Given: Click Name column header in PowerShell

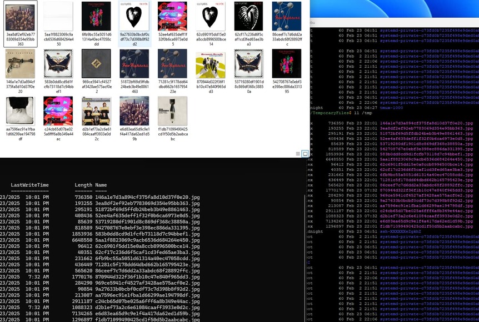Looking at the screenshot, I should click(x=101, y=185).
